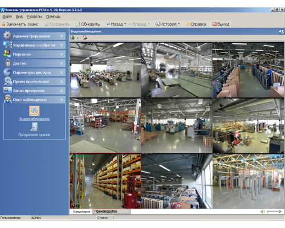285x228 pixels.
Task: Open the Видеонаблюдение link
Action: [34, 119]
